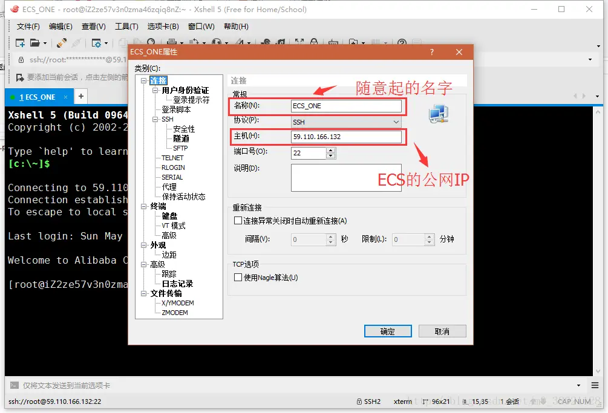
Task: Select ZMODEM in category tree
Action: click(x=174, y=313)
